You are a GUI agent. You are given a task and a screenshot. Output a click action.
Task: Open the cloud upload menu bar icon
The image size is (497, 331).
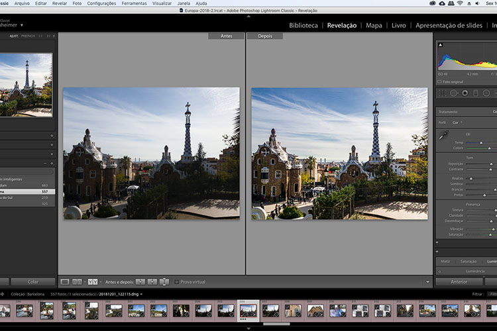pos(442,3)
